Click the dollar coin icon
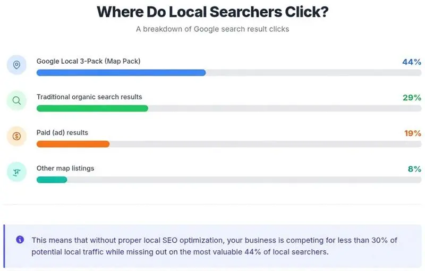425x271 pixels. coord(16,136)
